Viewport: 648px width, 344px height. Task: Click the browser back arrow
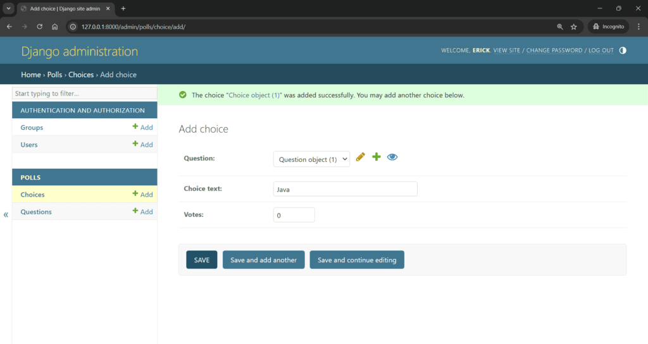(x=9, y=27)
